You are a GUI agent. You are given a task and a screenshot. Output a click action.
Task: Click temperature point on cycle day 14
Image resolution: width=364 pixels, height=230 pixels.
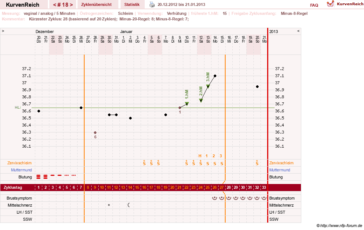pyautogui.click(x=131, y=118)
